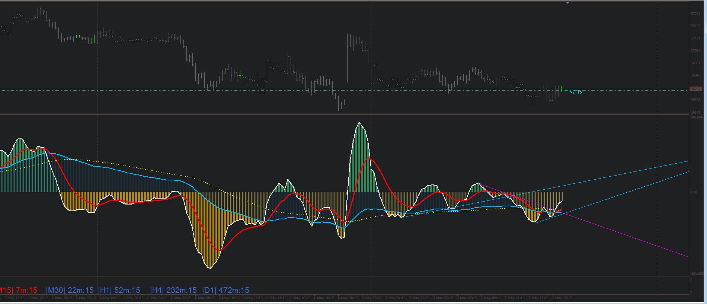Click time axis label 7 May 03:15
The image size is (707, 304).
click(419, 298)
